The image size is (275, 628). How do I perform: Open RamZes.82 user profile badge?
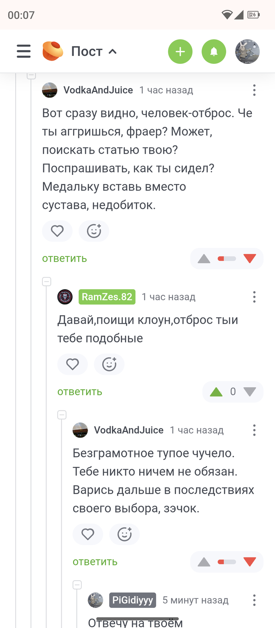[x=107, y=297]
